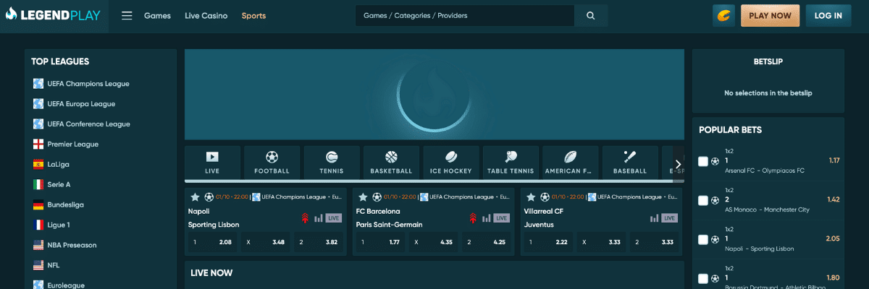
Task: Click the Games / Categories / Providers search field
Action: pos(464,16)
